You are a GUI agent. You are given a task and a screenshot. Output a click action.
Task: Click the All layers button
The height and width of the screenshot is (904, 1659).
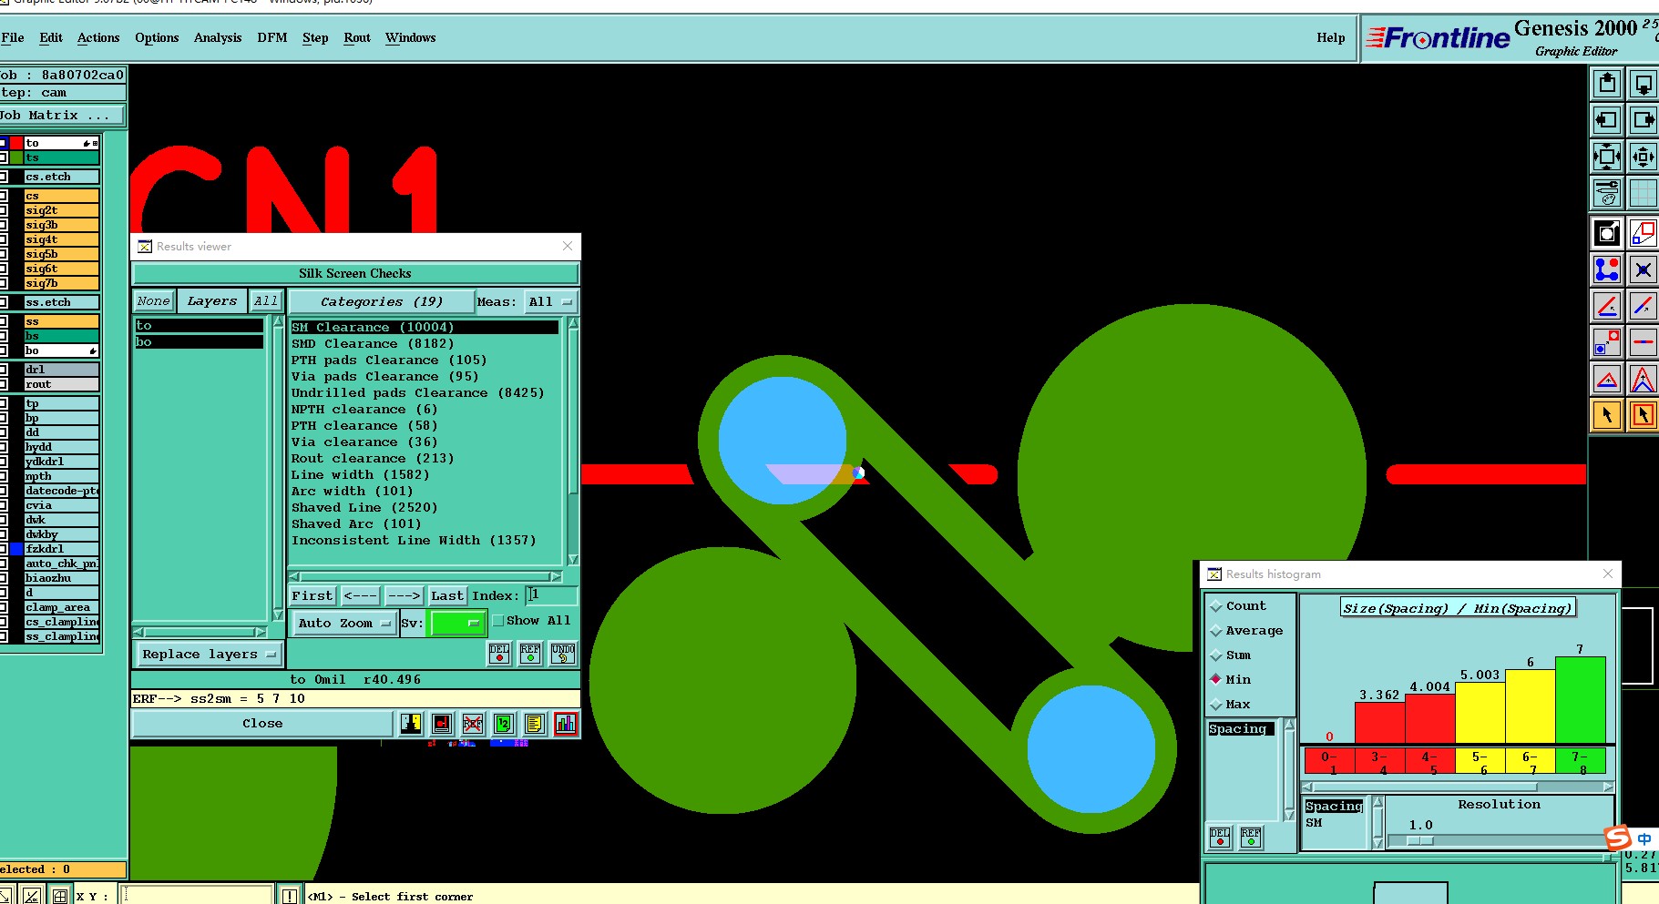coord(266,301)
